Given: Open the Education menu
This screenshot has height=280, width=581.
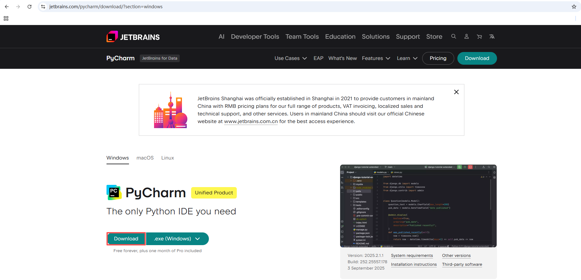Looking at the screenshot, I should pos(340,36).
